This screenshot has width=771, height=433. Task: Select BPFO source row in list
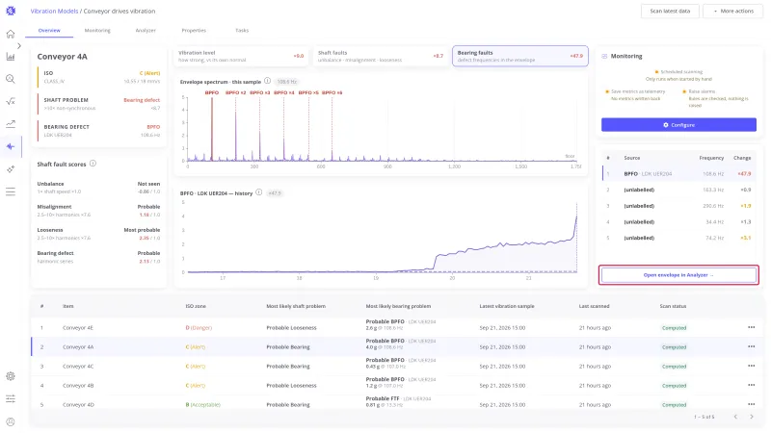678,174
